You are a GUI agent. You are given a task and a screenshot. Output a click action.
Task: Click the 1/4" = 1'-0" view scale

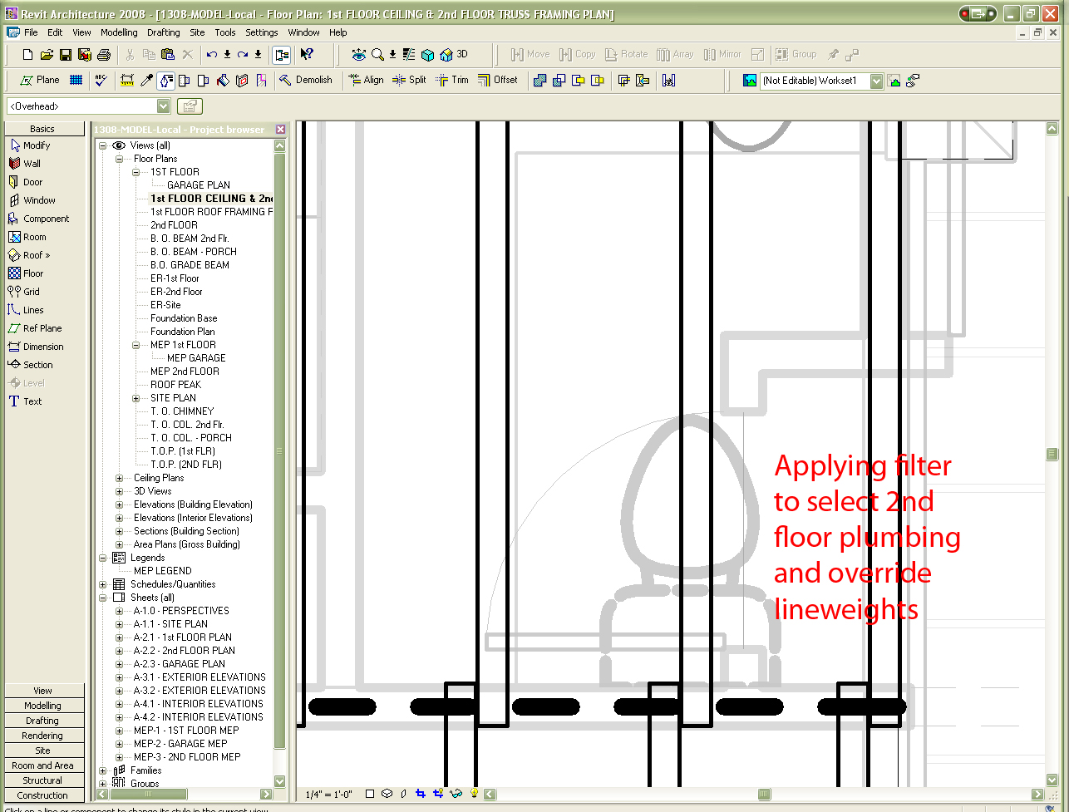(x=329, y=794)
